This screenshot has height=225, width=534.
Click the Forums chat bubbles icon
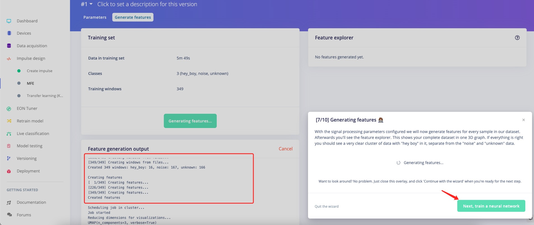coord(9,215)
